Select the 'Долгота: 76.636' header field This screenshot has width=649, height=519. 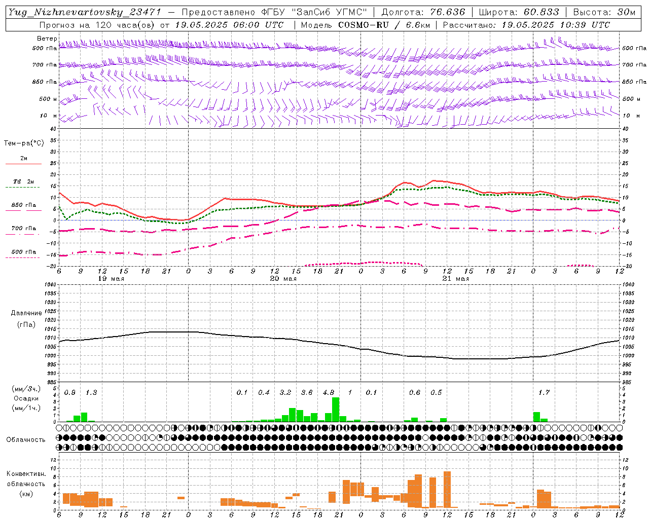423,12
